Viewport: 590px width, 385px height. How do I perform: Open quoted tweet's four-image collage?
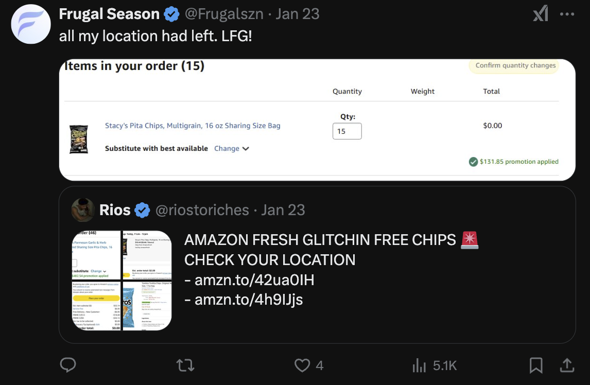pyautogui.click(x=122, y=281)
